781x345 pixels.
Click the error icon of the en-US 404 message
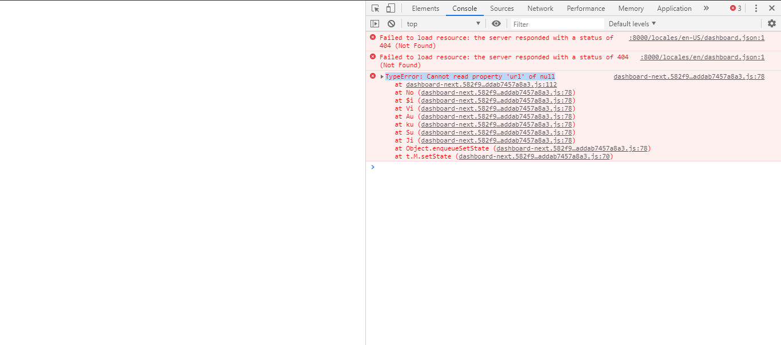[x=373, y=37]
